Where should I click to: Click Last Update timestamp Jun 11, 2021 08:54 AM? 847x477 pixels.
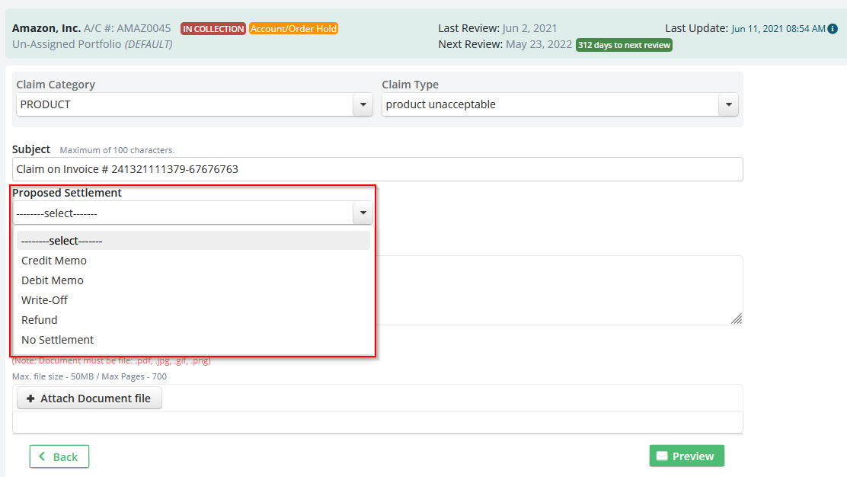pyautogui.click(x=778, y=29)
